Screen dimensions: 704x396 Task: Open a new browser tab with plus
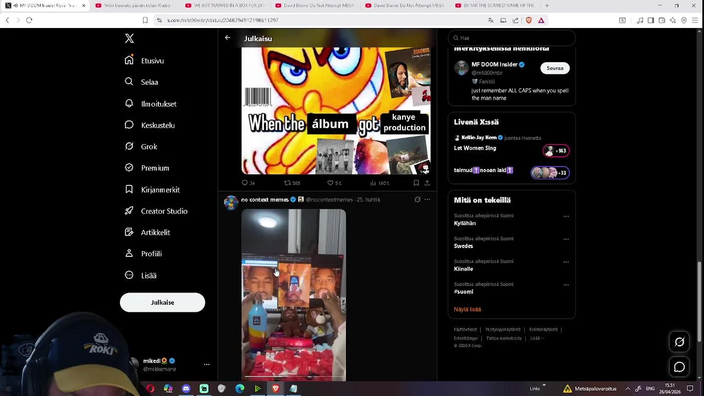547,5
